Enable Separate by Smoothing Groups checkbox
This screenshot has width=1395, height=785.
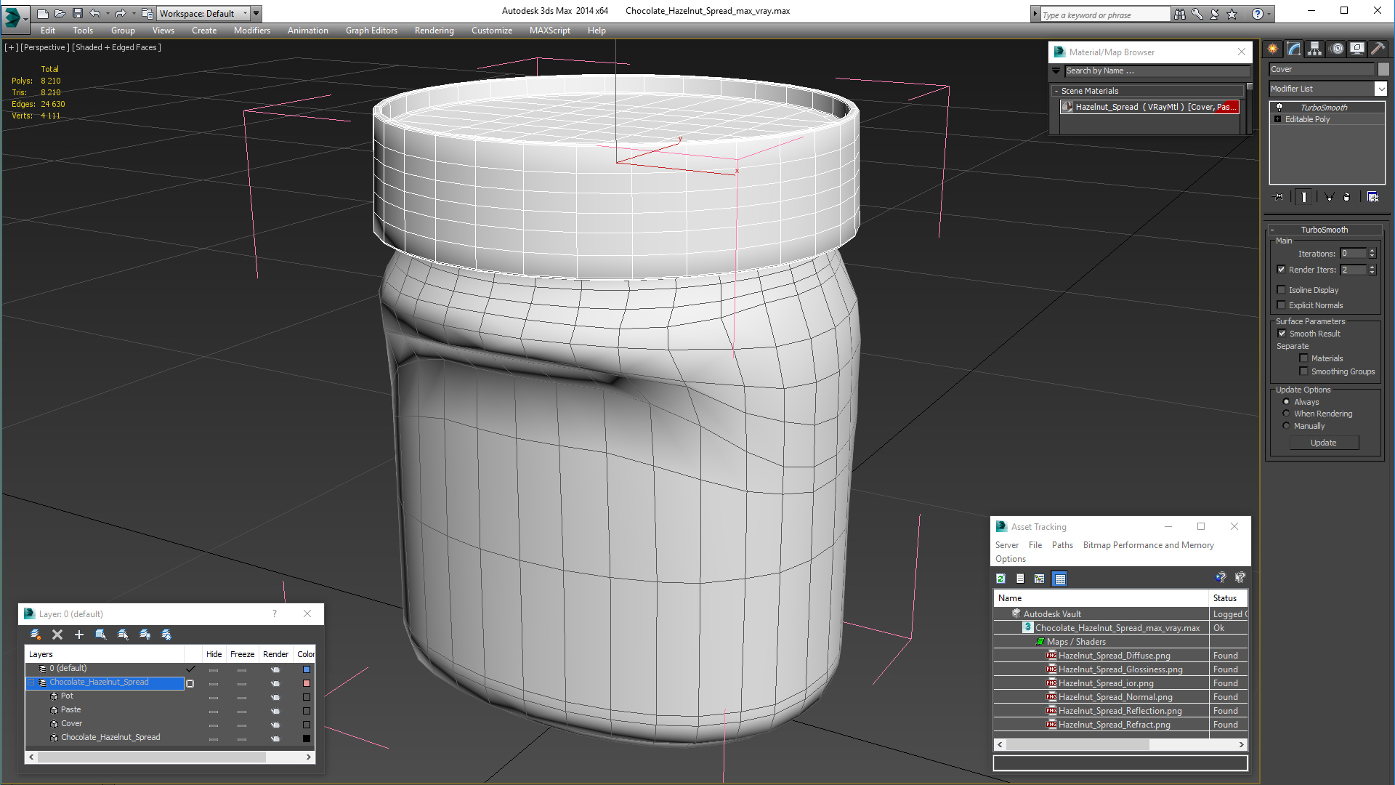pos(1303,371)
